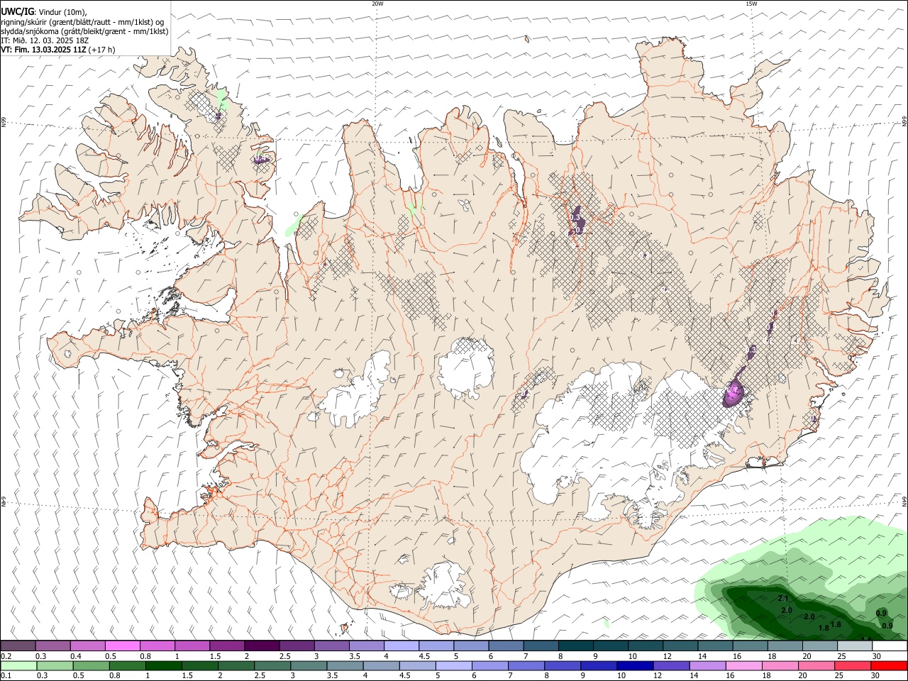908x681 pixels.
Task: Click the medium blue 8 swatch in lower legend
Action: tap(562, 666)
